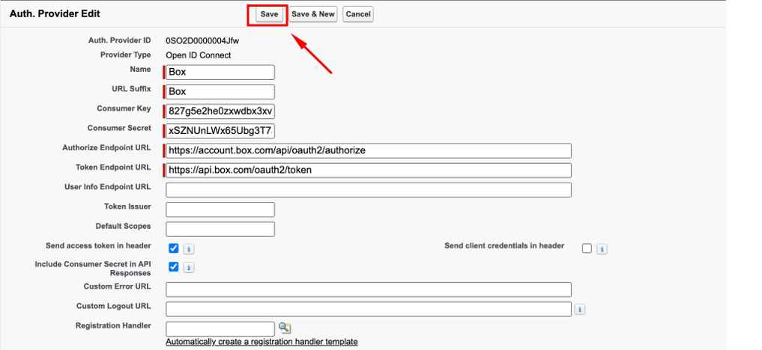Open info icon for Send access token in header

pos(189,249)
